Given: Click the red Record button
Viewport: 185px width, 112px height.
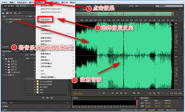Looking at the screenshot, I should pos(130,93).
